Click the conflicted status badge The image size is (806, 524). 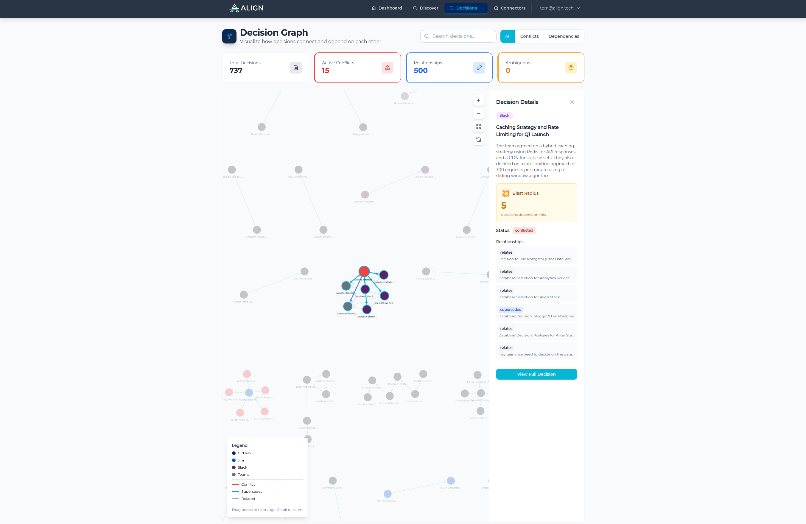pyautogui.click(x=524, y=230)
